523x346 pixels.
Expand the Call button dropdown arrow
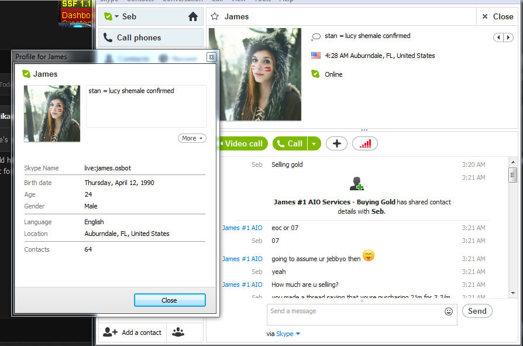[x=314, y=143]
